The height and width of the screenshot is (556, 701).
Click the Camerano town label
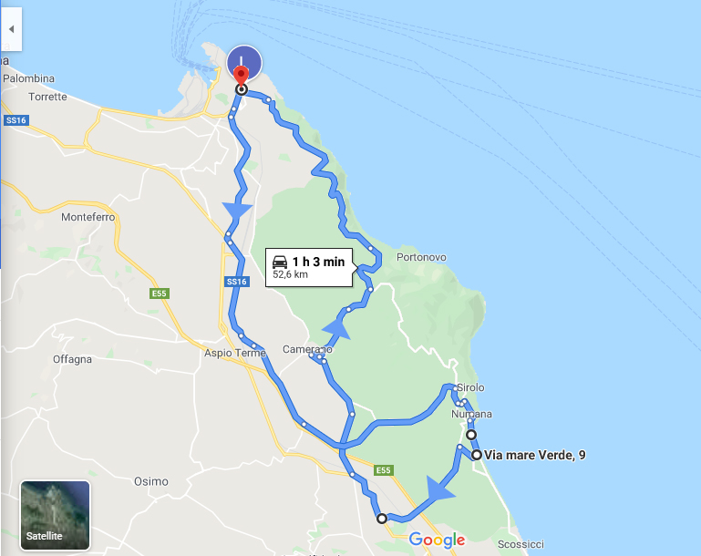(x=307, y=349)
